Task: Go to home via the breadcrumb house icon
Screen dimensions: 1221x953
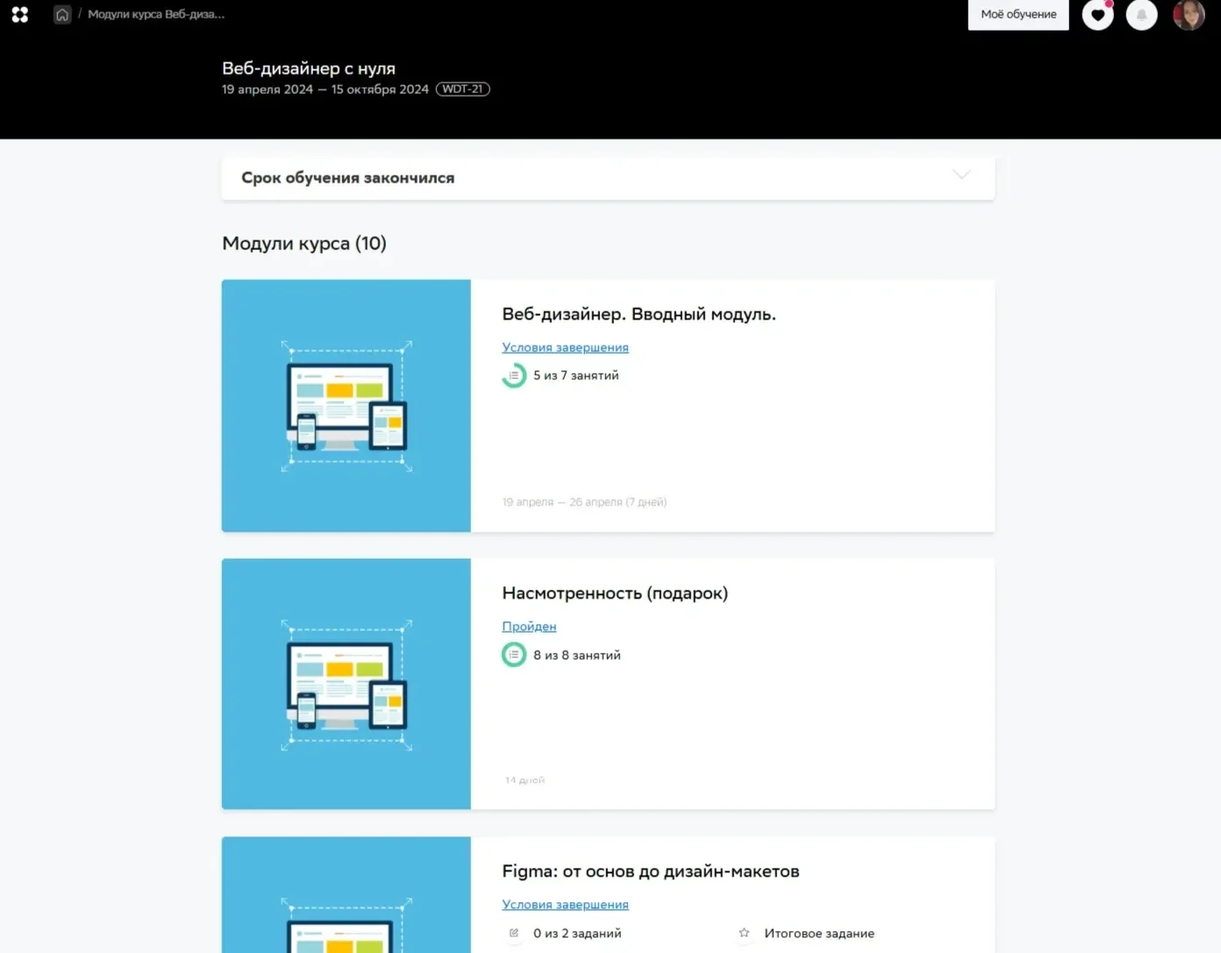Action: click(62, 15)
